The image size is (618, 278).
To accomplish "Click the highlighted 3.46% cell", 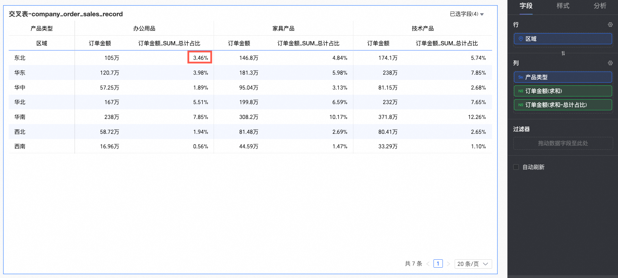I will [200, 58].
